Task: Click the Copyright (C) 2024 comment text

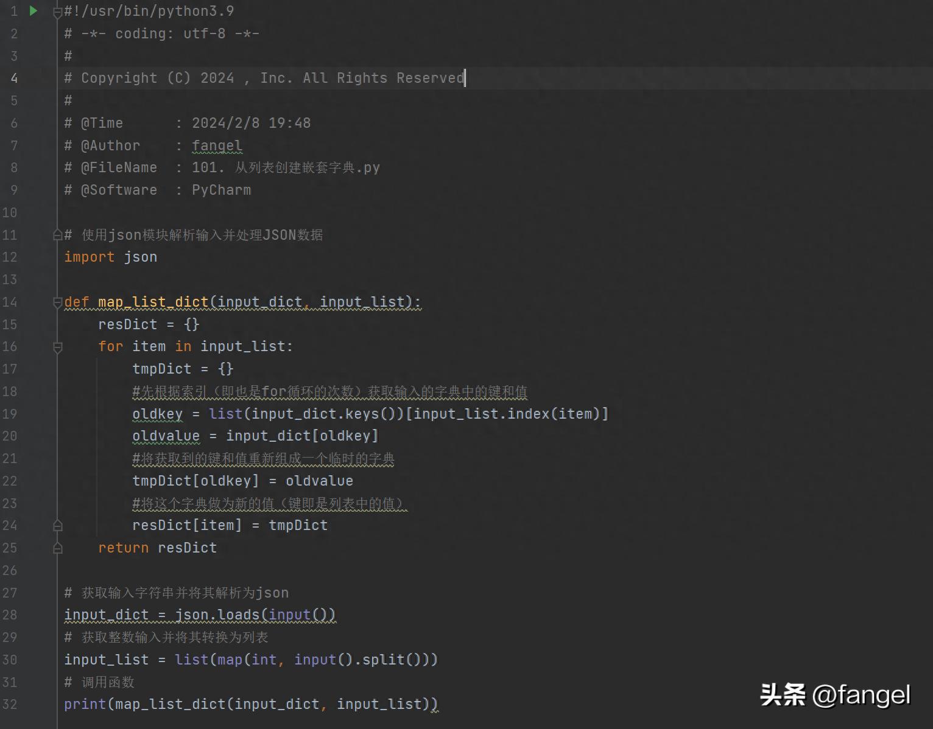Action: click(x=264, y=78)
